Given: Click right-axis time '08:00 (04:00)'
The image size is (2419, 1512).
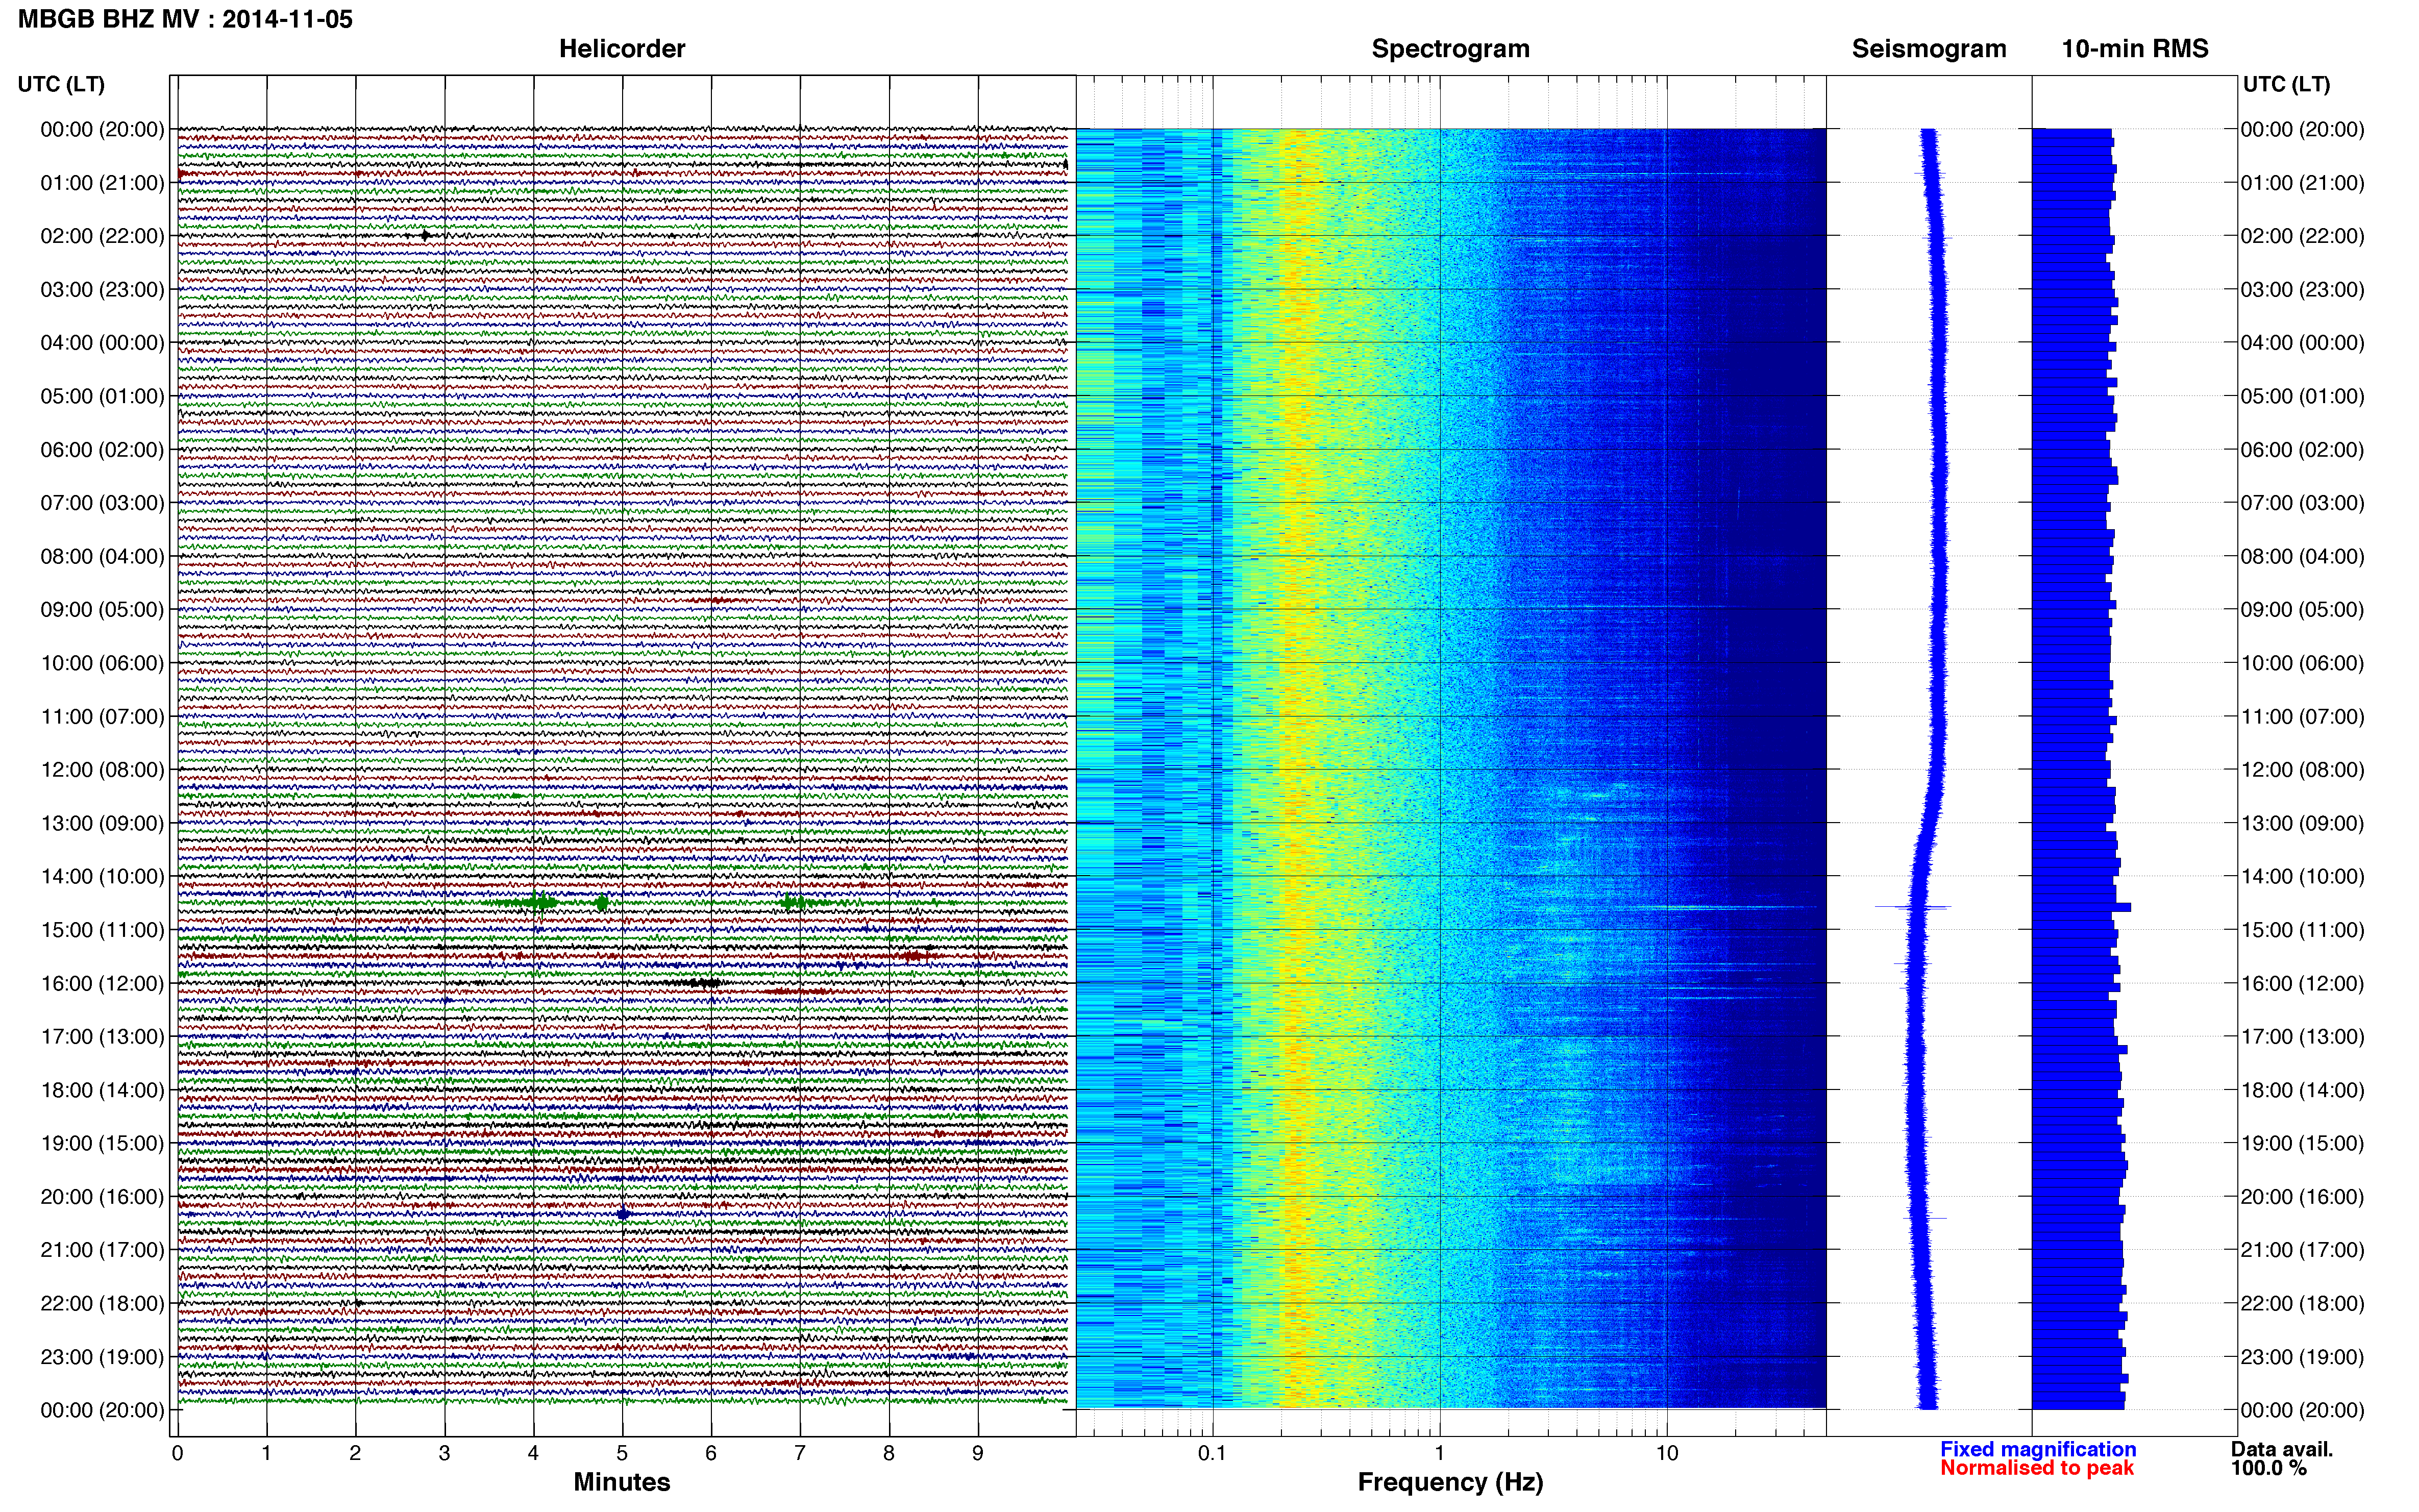Looking at the screenshot, I should pos(2302,556).
